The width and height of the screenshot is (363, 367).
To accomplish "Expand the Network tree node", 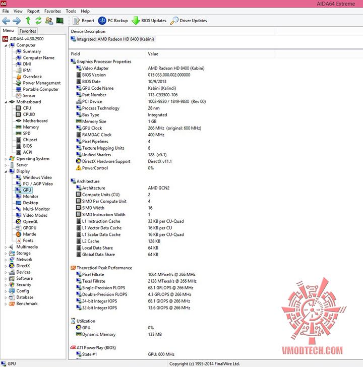I will [x=6, y=260].
